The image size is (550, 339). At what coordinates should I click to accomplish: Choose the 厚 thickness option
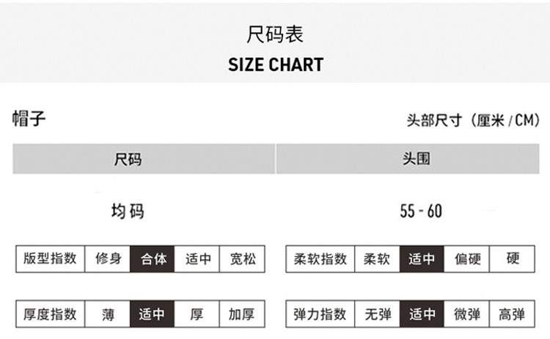[x=197, y=314]
